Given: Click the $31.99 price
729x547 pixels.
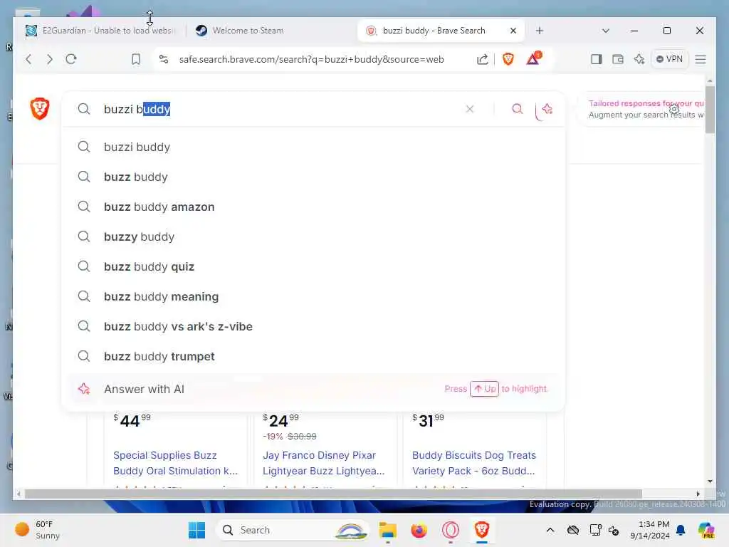Looking at the screenshot, I should [428, 420].
